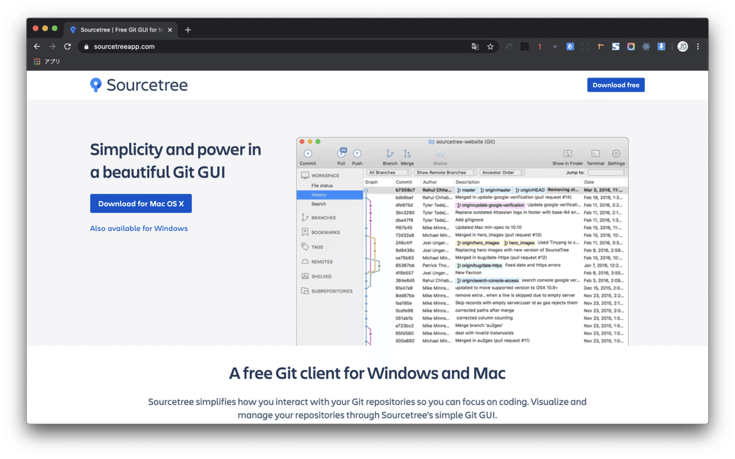This screenshot has width=735, height=459.
Task: Click the Branch icon in Sourcetree preview
Action: tap(390, 154)
